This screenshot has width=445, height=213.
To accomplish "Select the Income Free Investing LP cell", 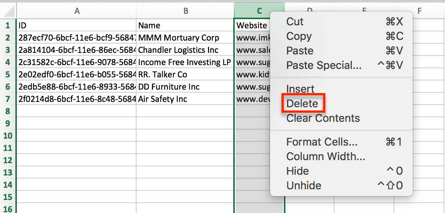I will [x=185, y=62].
